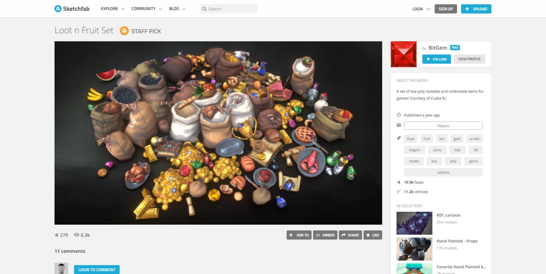Image resolution: width=546 pixels, height=274 pixels.
Task: Click the Sketchfab logo icon
Action: click(x=58, y=9)
